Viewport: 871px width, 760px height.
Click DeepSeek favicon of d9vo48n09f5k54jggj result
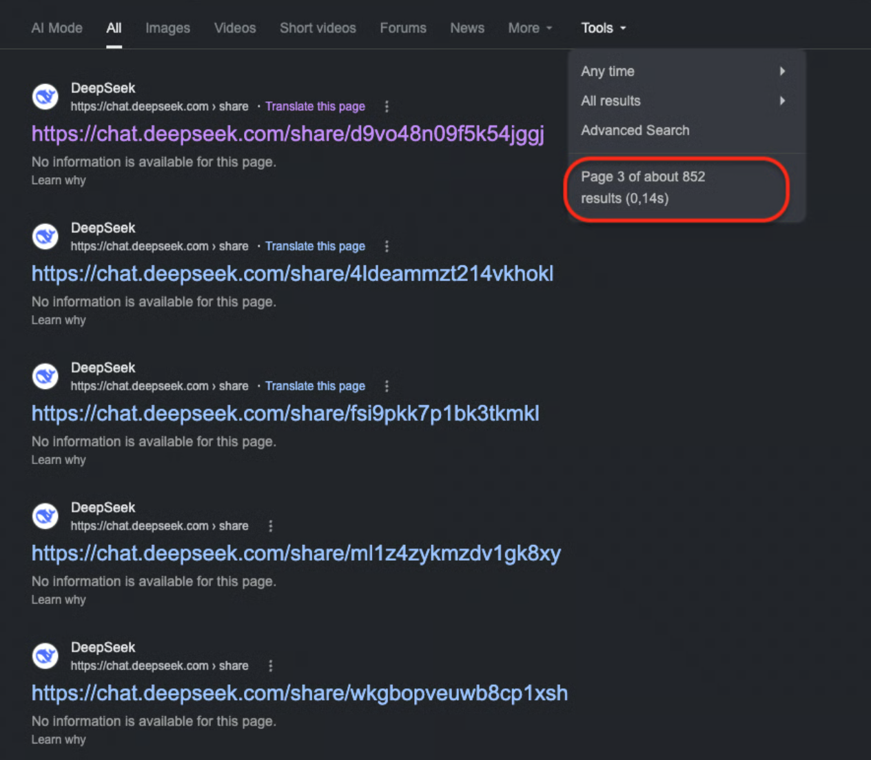coord(45,97)
